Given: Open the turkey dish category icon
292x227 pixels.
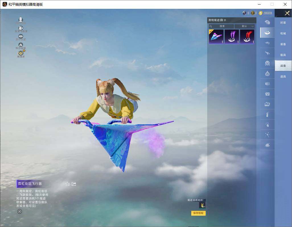Looking at the screenshot, I should [268, 145].
